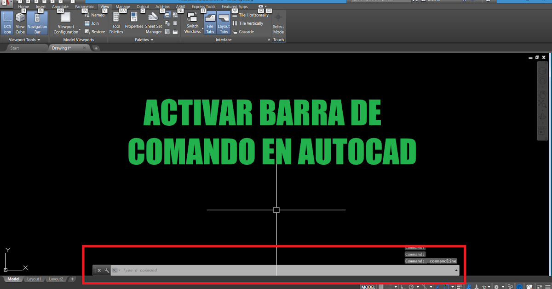Switch to the Annotate ribbon tab
552x289 pixels.
tap(60, 6)
